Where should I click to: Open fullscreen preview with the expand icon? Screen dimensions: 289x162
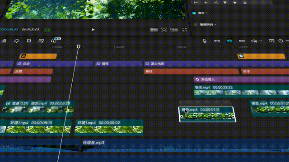tap(185, 30)
